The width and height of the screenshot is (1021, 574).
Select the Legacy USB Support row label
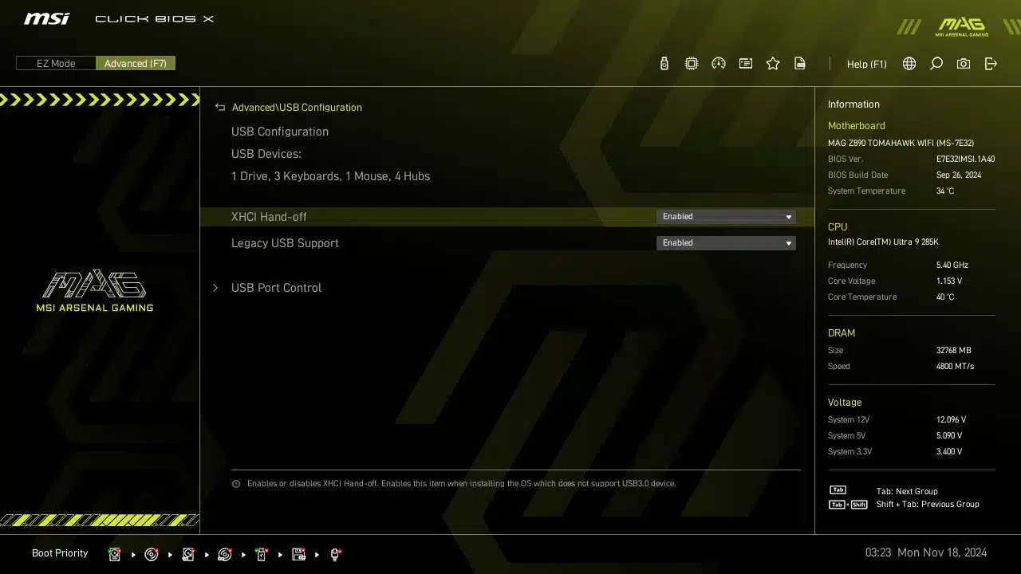(285, 243)
